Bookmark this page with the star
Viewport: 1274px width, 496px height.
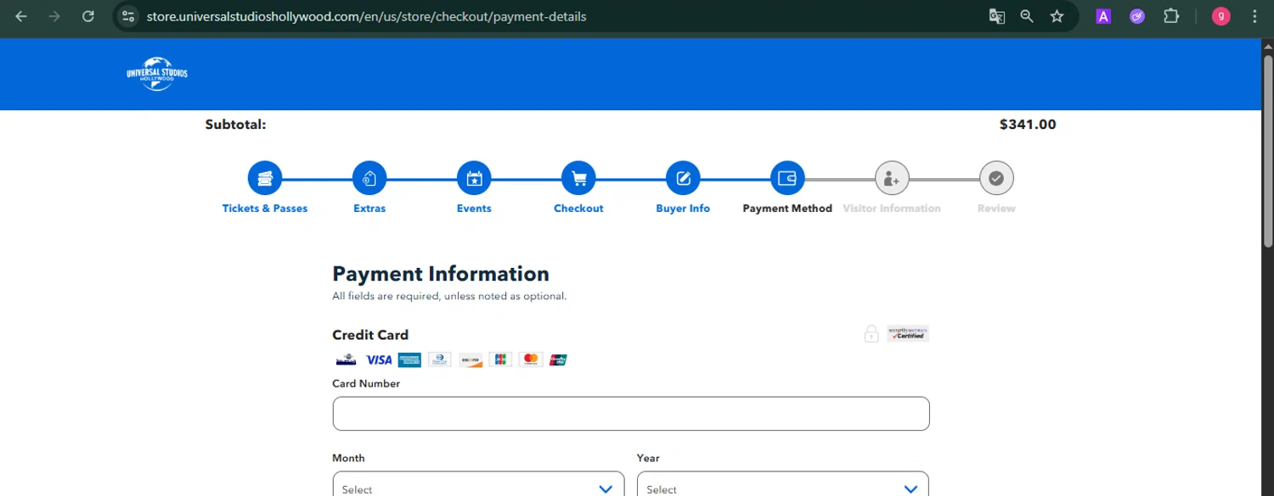pos(1057,16)
